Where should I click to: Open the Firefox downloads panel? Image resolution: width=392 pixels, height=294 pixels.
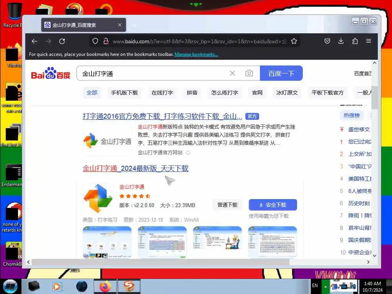click(341, 41)
